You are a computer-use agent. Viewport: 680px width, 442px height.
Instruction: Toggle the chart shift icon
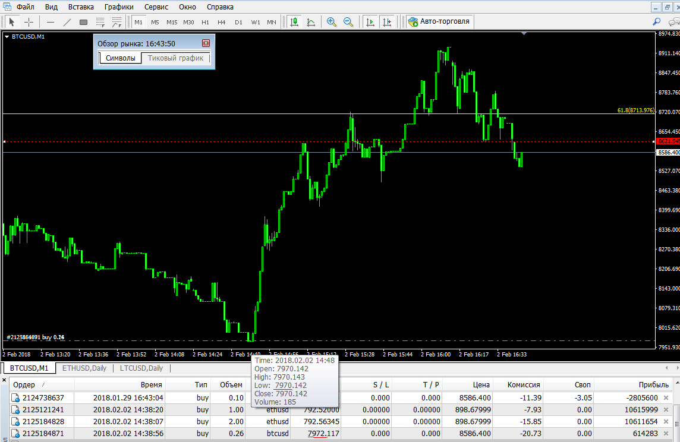(x=387, y=21)
